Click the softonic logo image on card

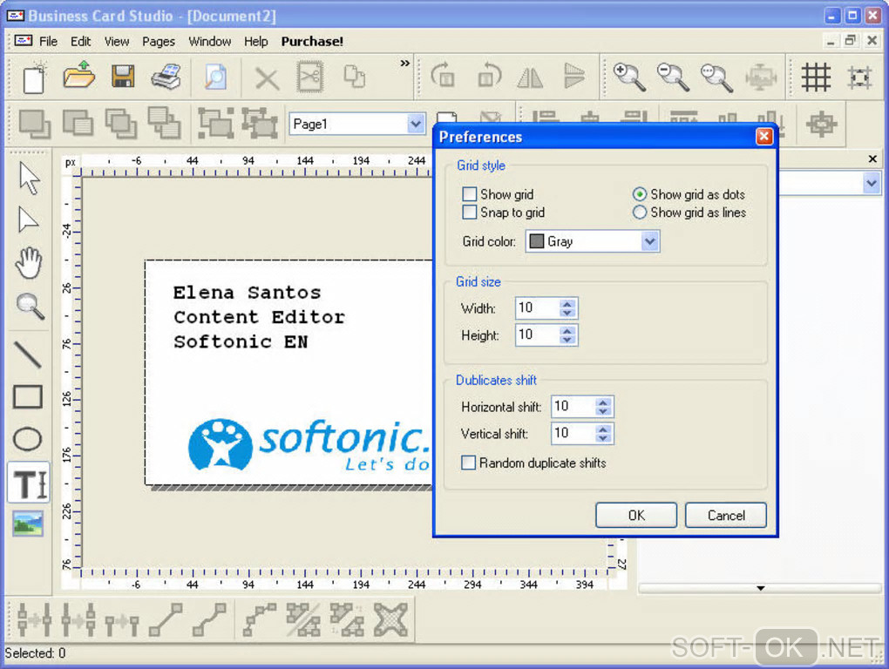pyautogui.click(x=309, y=445)
